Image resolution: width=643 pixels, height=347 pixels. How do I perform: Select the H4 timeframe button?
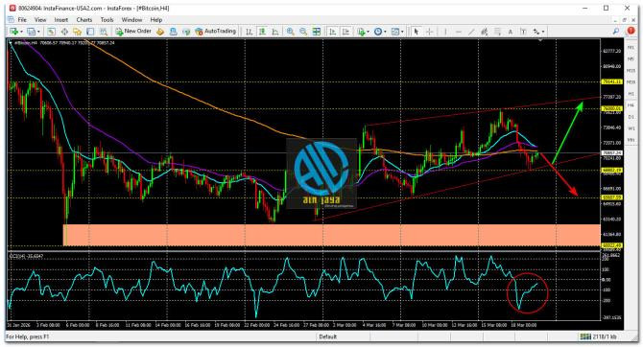coord(631,105)
